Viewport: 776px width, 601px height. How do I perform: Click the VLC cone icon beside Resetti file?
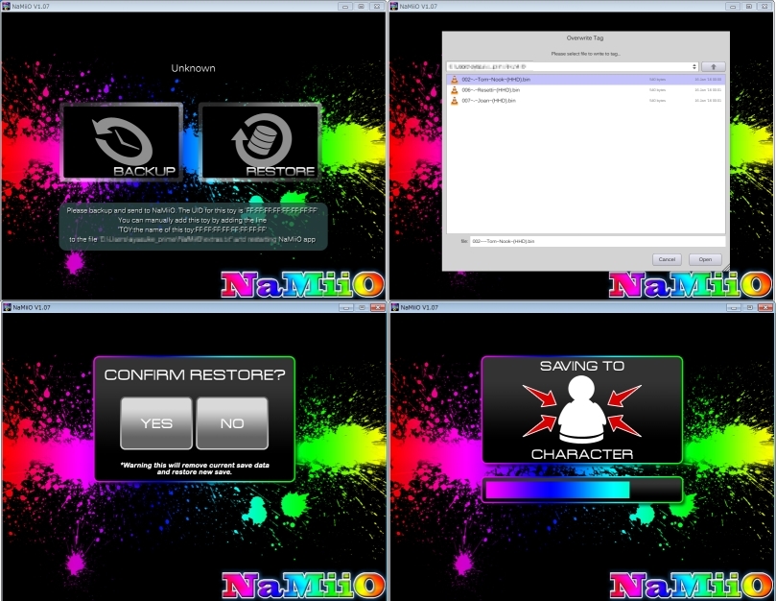[x=454, y=90]
